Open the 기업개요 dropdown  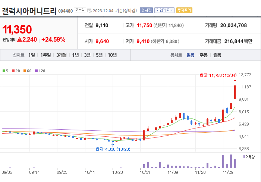click(x=164, y=10)
